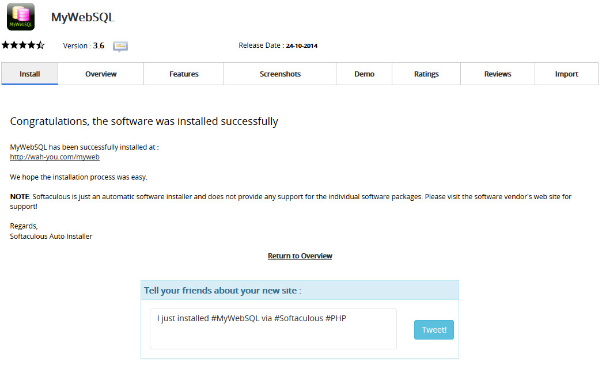Image resolution: width=602 pixels, height=381 pixels.
Task: Switch to the Reviews tab
Action: (x=498, y=74)
